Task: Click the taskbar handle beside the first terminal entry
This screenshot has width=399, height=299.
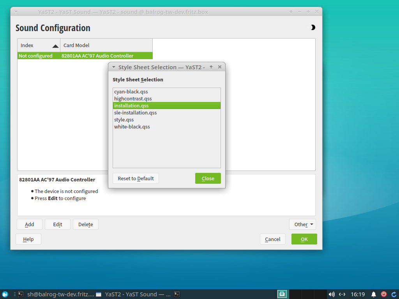Action: click(15, 294)
